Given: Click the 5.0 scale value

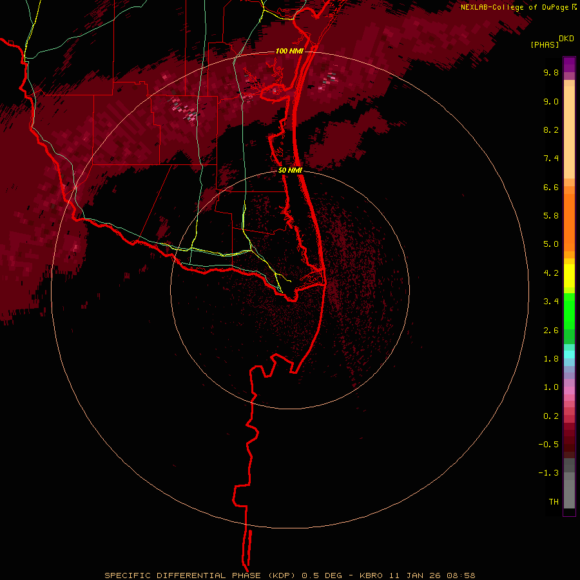Looking at the screenshot, I should point(551,244).
